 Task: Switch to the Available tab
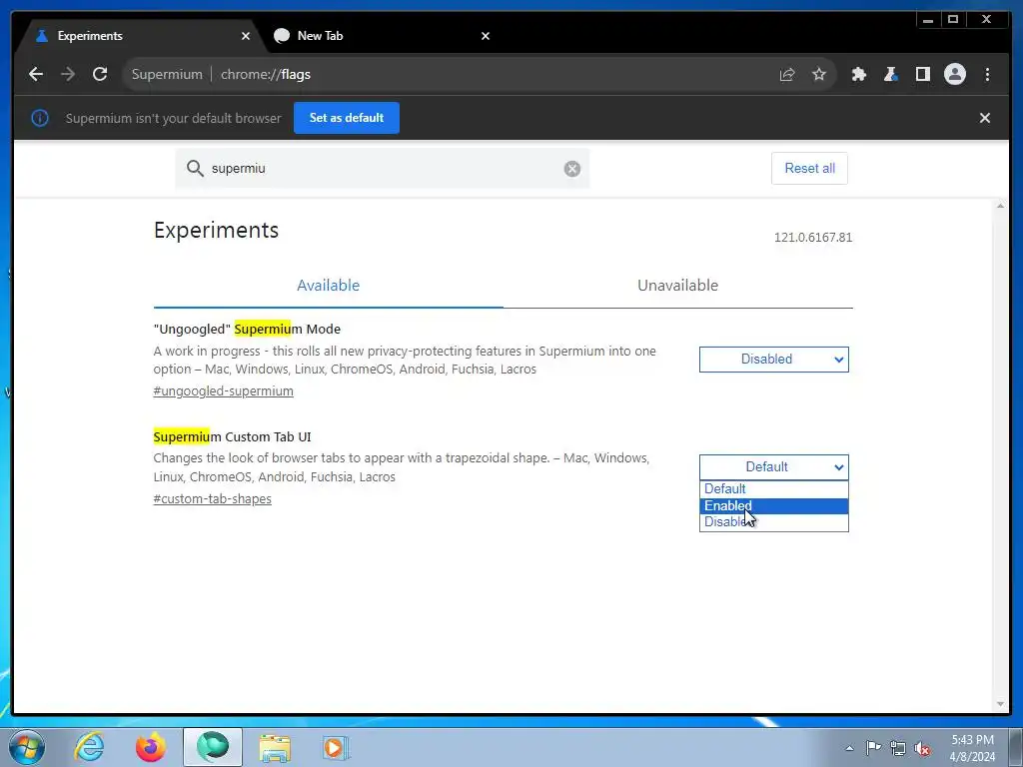coord(328,286)
